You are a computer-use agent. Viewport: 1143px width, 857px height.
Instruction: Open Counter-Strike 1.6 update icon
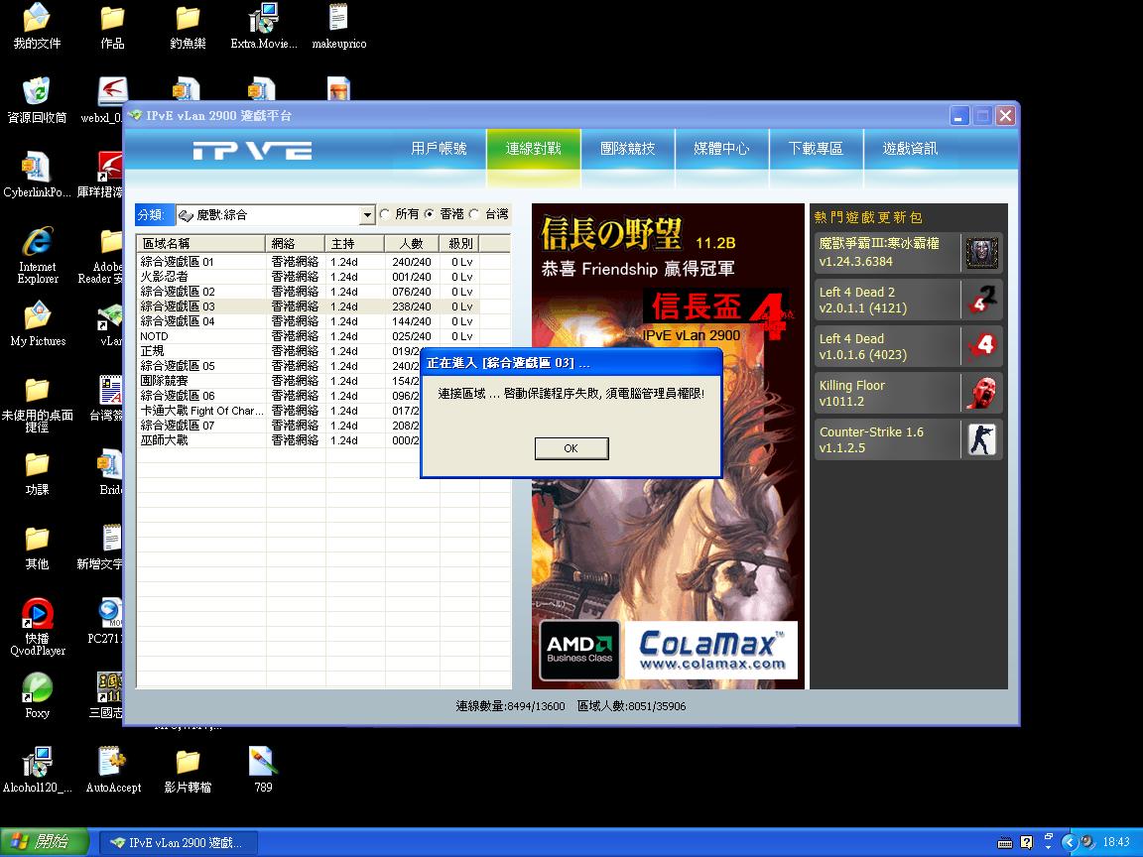click(982, 439)
